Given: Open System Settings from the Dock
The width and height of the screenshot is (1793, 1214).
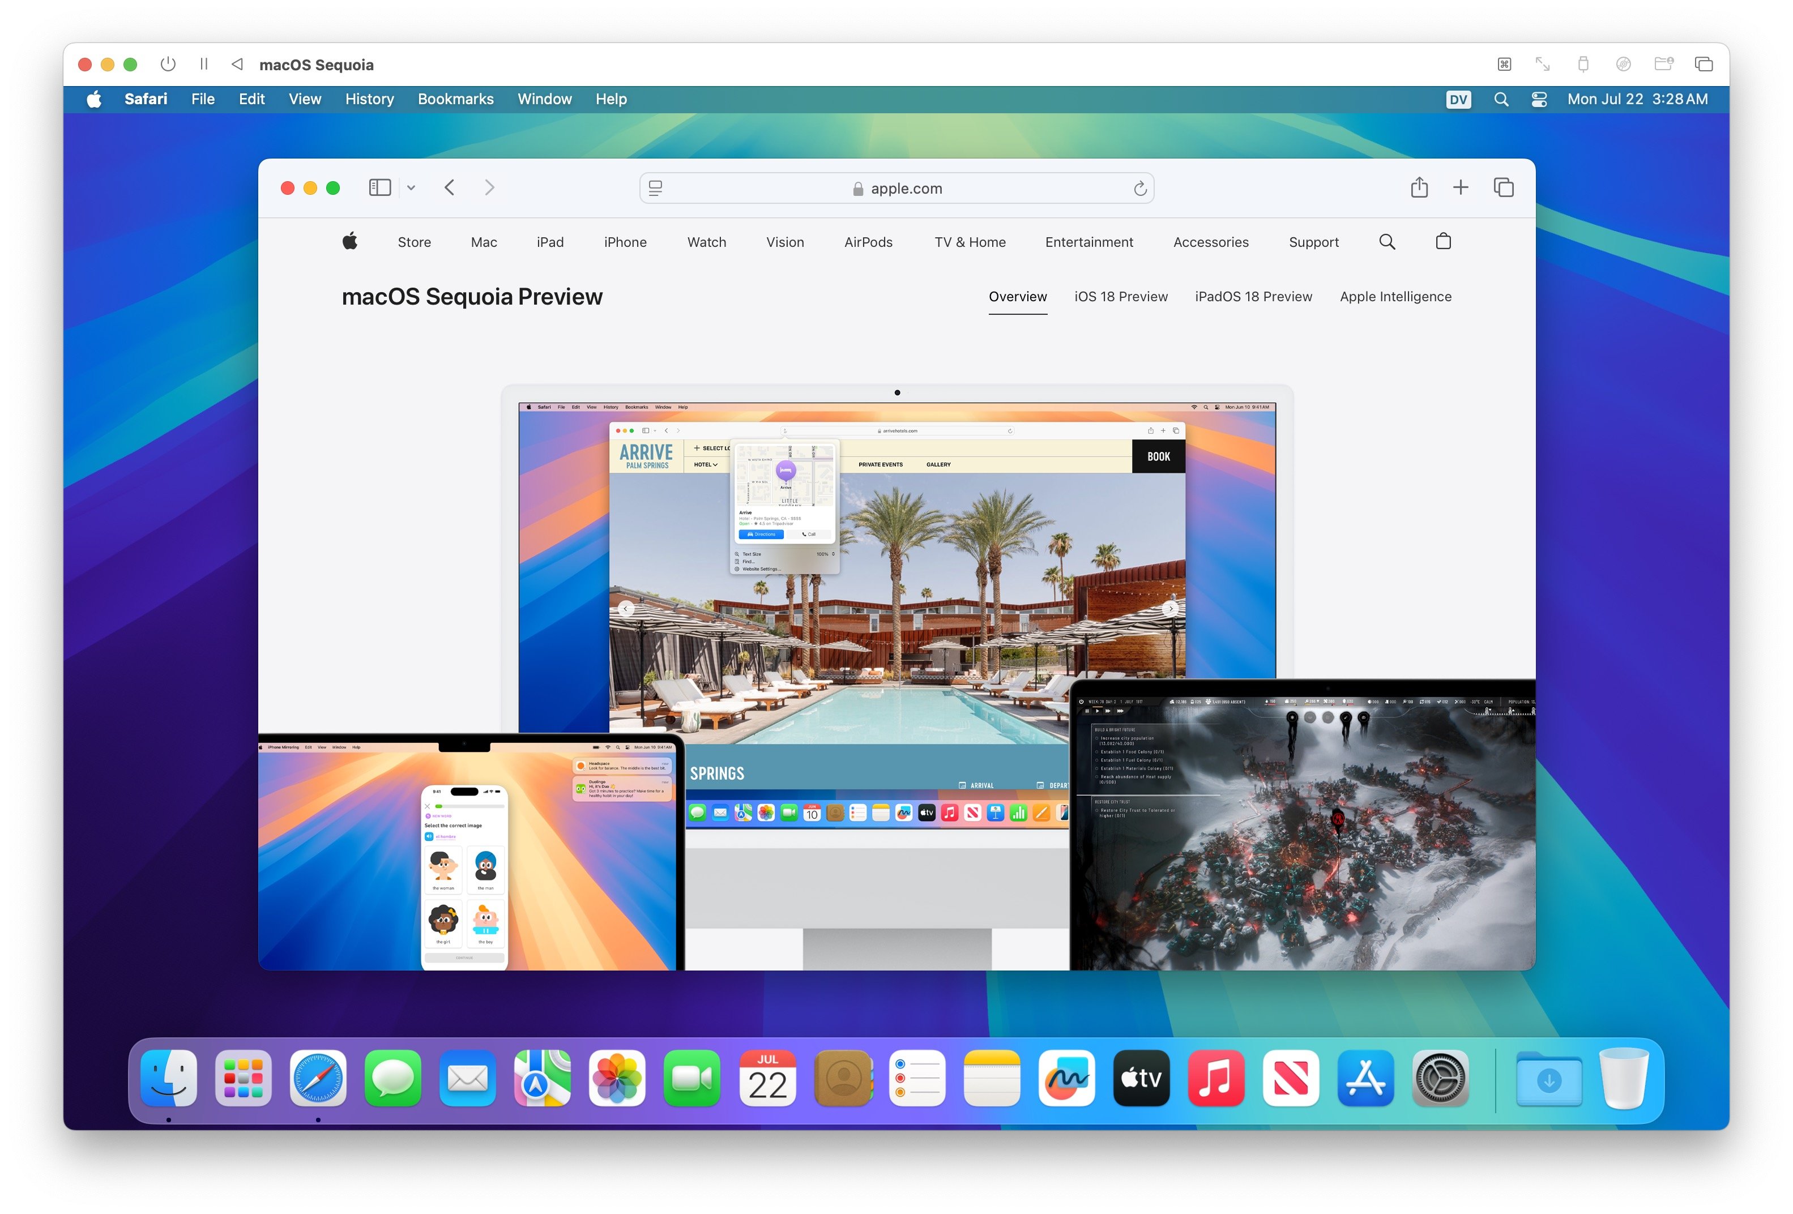Looking at the screenshot, I should tap(1440, 1078).
